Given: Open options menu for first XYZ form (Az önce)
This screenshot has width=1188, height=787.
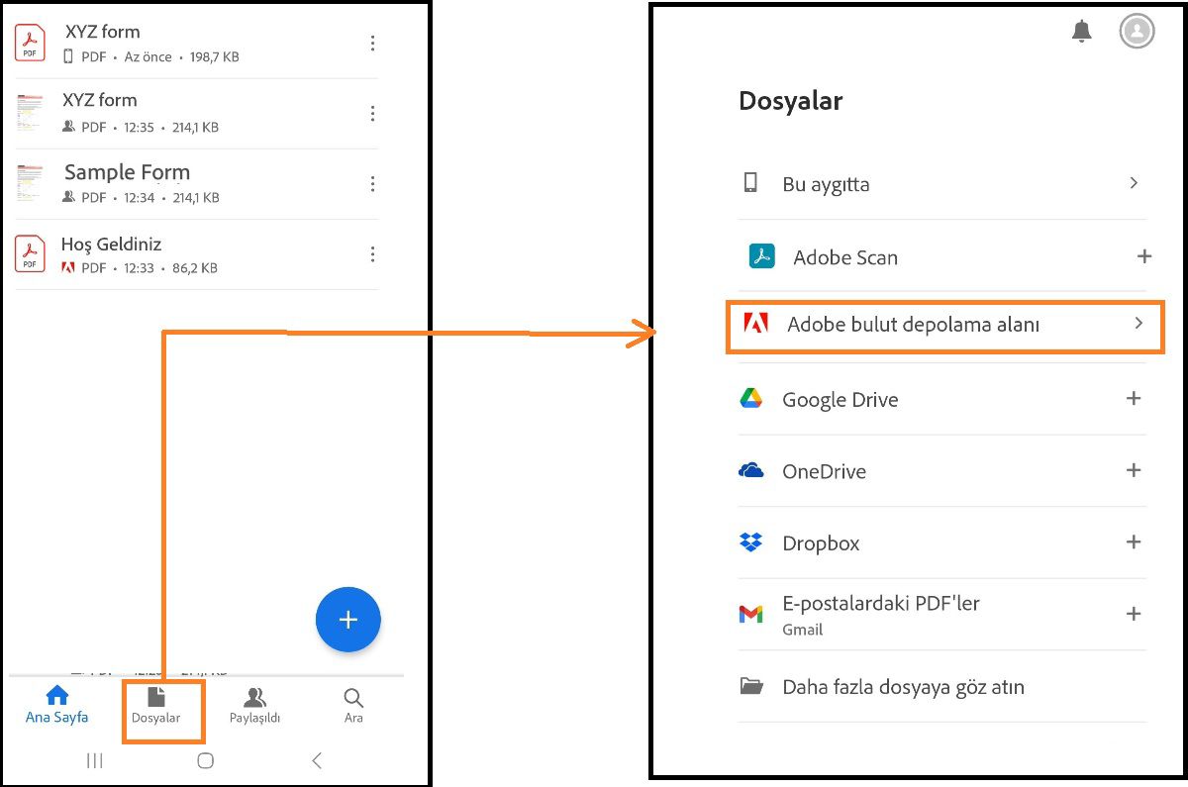Looking at the screenshot, I should pyautogui.click(x=372, y=44).
